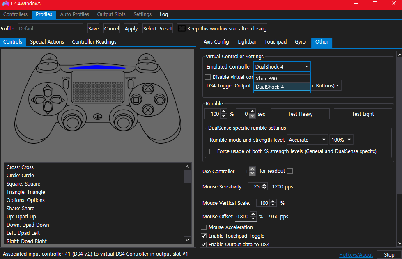Click the Cross button on controller diagram
The width and height of the screenshot is (402, 259).
(148, 110)
